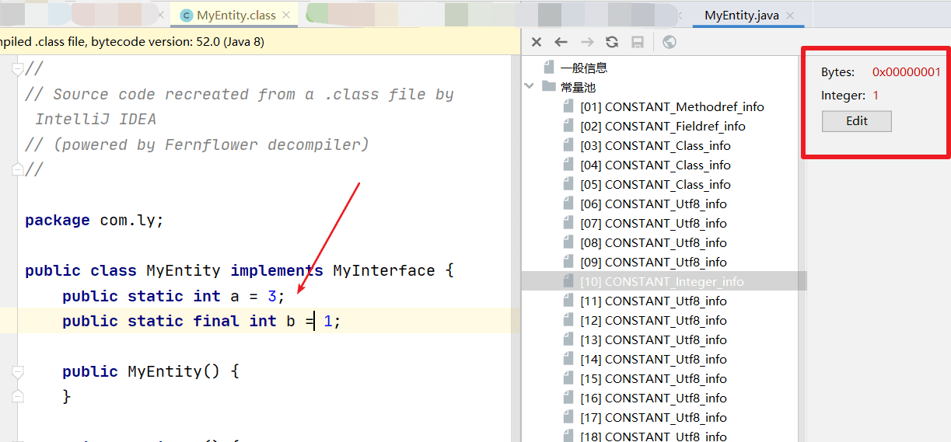
Task: Click the MyEntity() constructor name
Action: pos(174,371)
